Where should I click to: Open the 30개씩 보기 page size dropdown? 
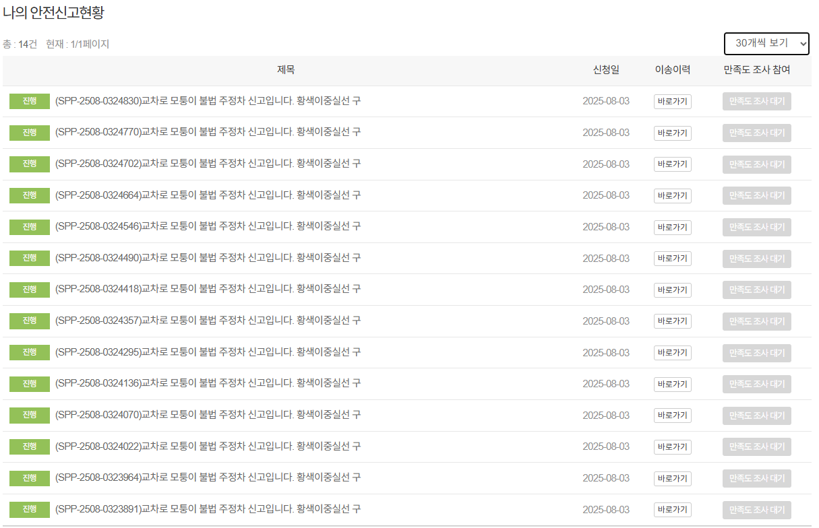[766, 43]
